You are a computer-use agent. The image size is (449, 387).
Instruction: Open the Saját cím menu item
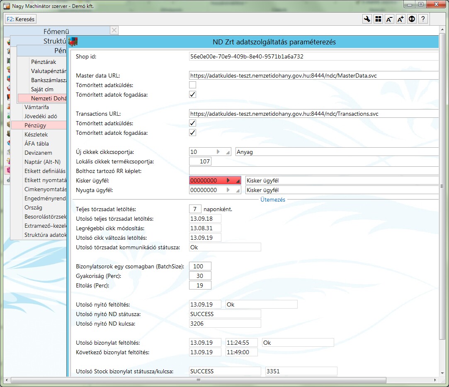click(42, 89)
